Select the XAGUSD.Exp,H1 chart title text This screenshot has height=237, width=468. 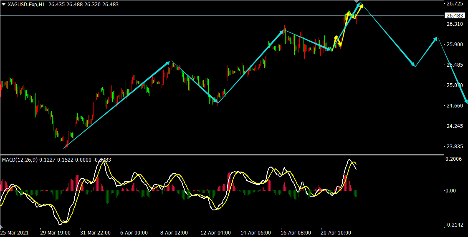click(26, 4)
